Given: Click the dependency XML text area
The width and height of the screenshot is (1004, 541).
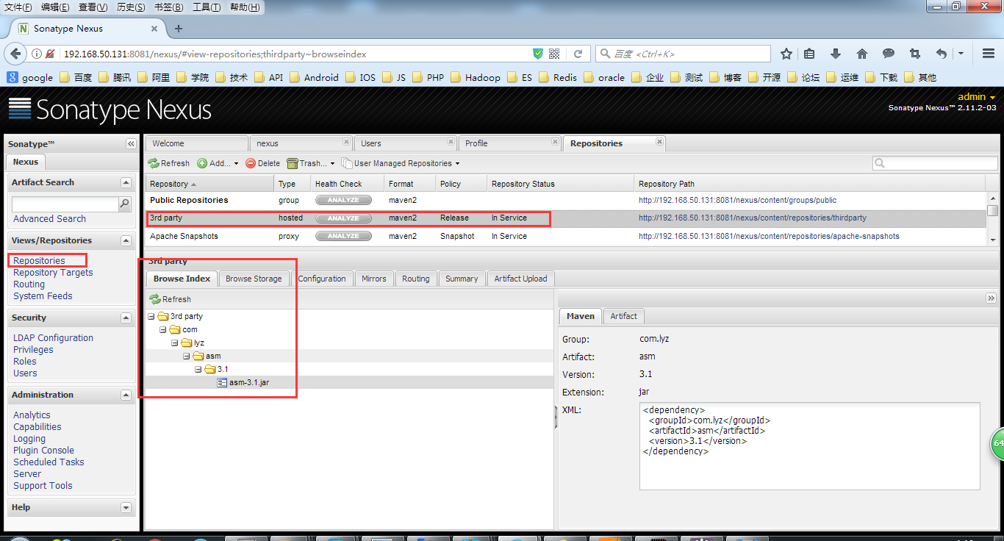Looking at the screenshot, I should [x=810, y=446].
